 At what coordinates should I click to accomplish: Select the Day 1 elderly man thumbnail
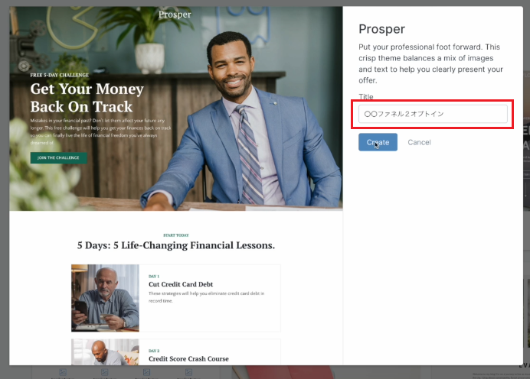coord(105,298)
